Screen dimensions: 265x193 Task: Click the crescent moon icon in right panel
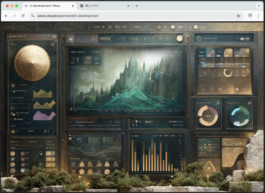point(228,73)
